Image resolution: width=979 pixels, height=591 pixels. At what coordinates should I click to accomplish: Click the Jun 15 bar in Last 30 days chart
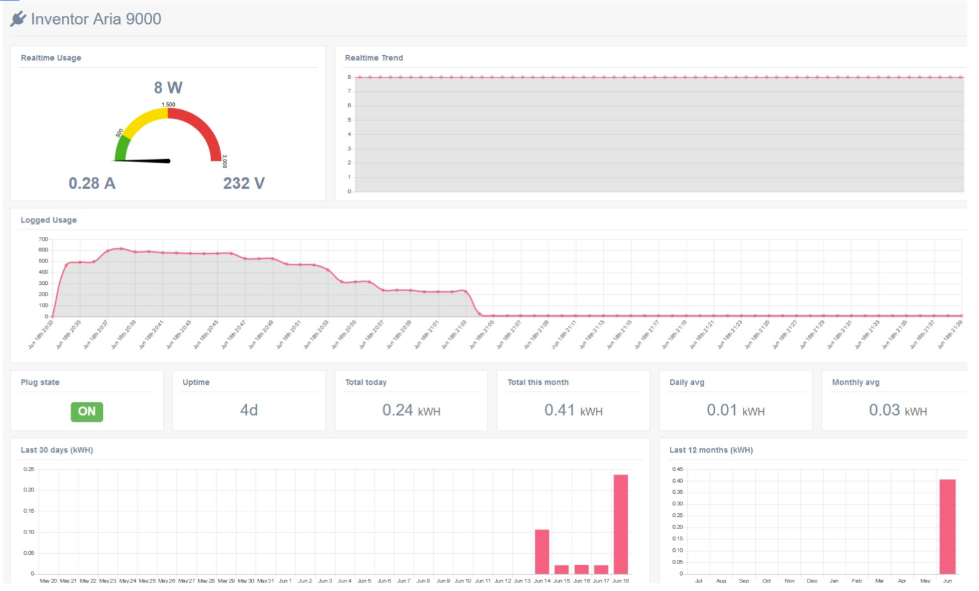(x=562, y=570)
